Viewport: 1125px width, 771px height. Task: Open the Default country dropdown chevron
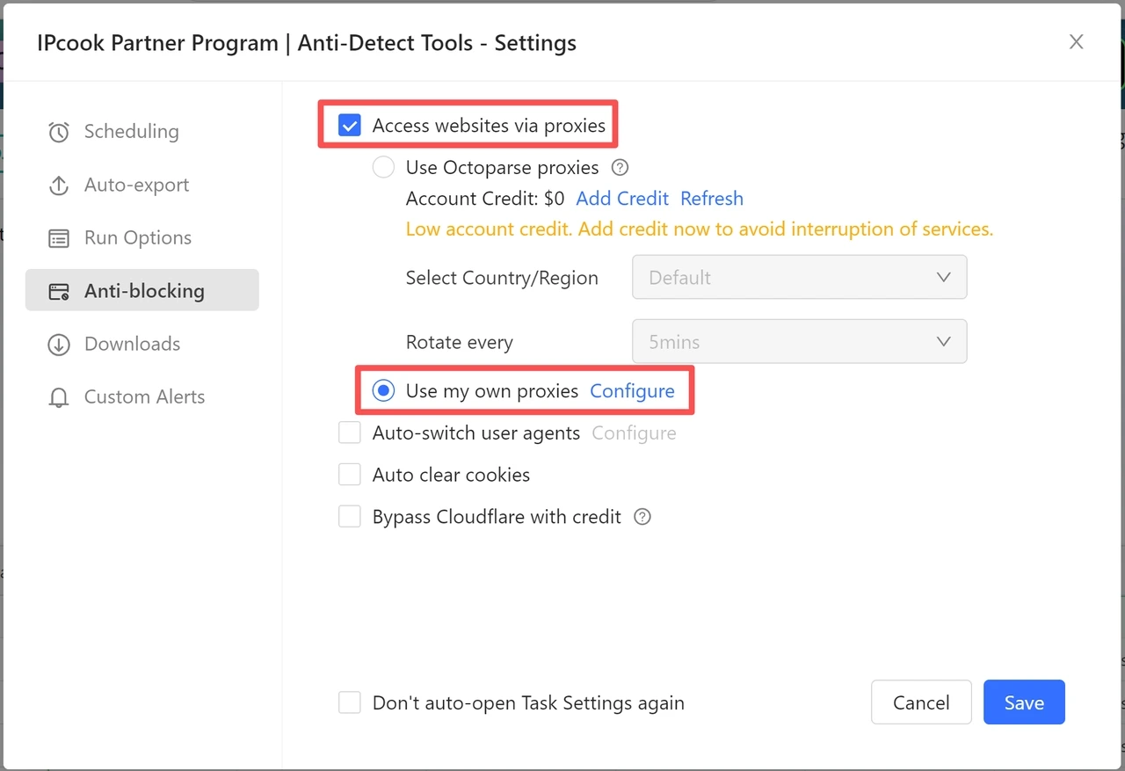pos(943,277)
